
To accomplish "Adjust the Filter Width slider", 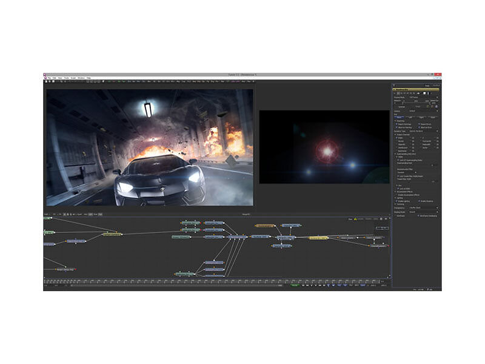I will pyautogui.click(x=413, y=181).
